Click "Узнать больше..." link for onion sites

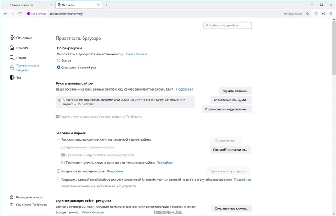pos(137,54)
